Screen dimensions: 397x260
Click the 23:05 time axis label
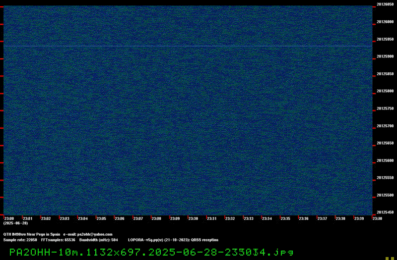click(101, 218)
